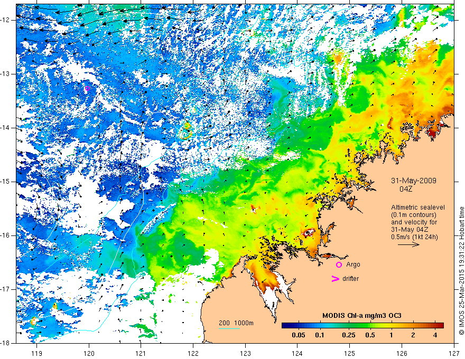
Task: Click colorbar value label '0.05'
Action: pos(299,335)
